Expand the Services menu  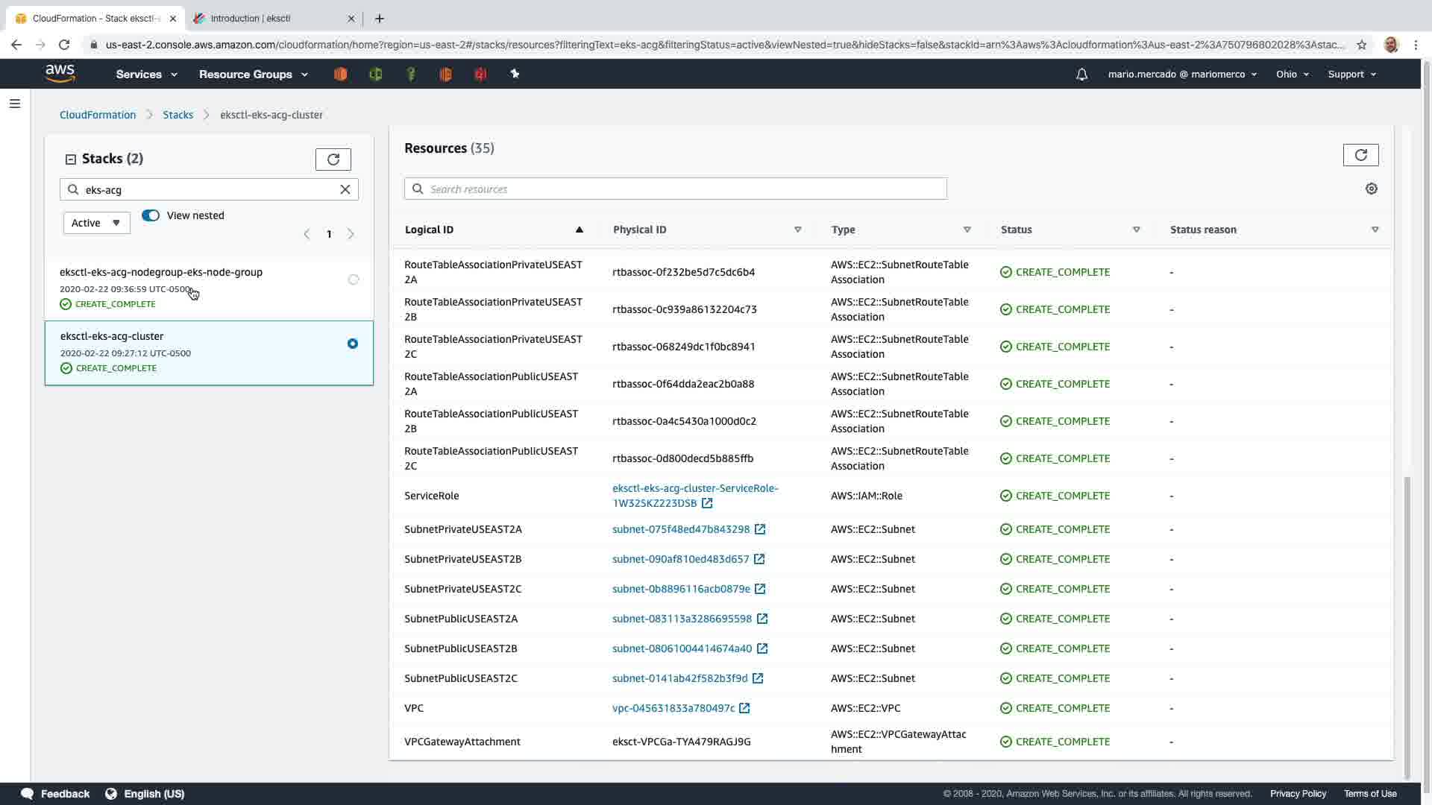coord(146,75)
